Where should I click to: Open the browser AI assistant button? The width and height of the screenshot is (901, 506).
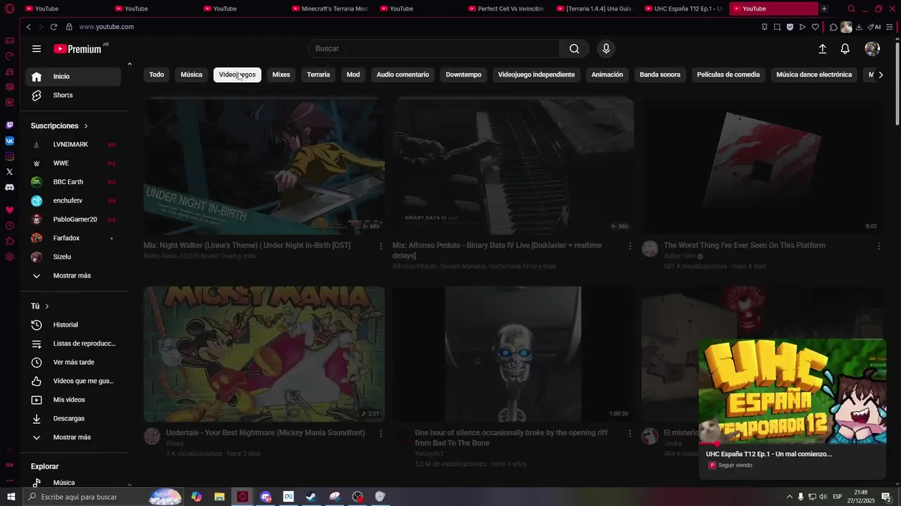click(874, 27)
